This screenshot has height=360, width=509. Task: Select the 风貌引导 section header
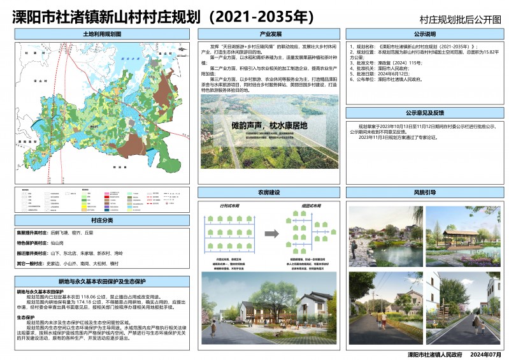point(425,192)
